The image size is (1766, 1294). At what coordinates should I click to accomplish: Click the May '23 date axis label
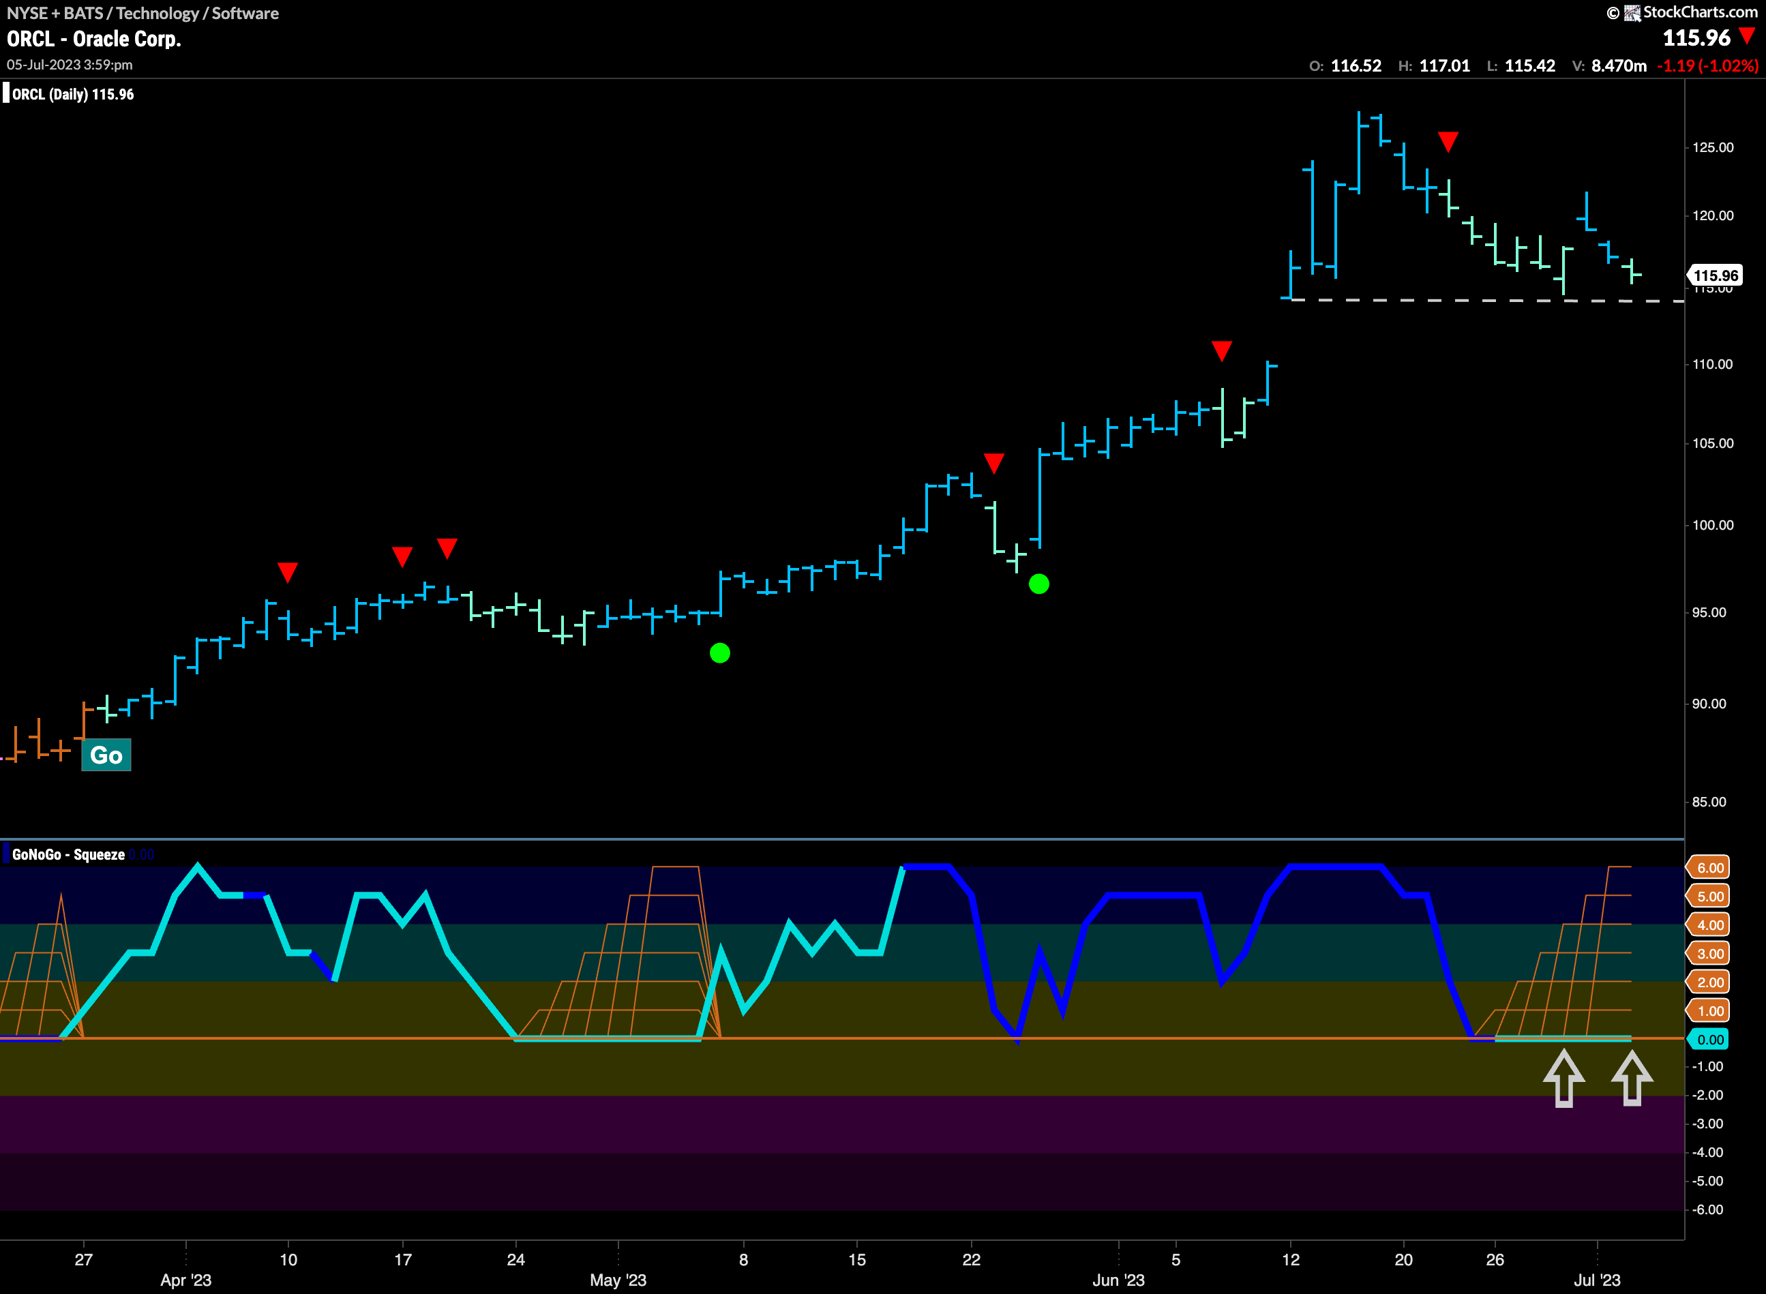[618, 1280]
